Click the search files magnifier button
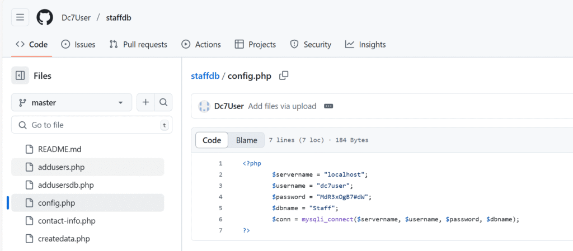This screenshot has width=573, height=251. point(163,102)
